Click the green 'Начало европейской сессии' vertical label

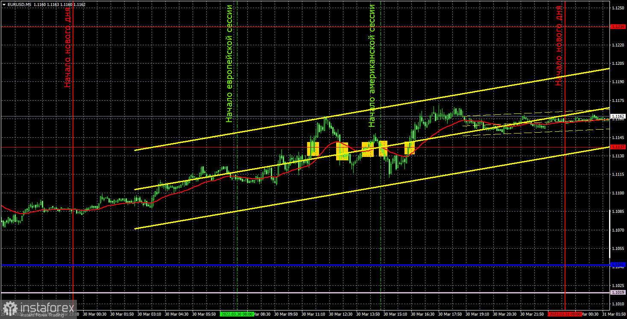(230, 64)
